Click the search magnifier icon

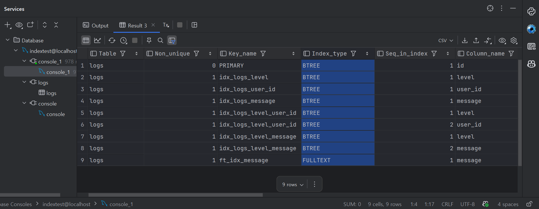coord(160,40)
